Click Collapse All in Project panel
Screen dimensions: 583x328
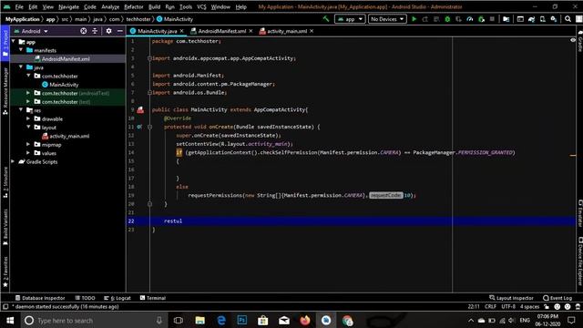click(95, 31)
